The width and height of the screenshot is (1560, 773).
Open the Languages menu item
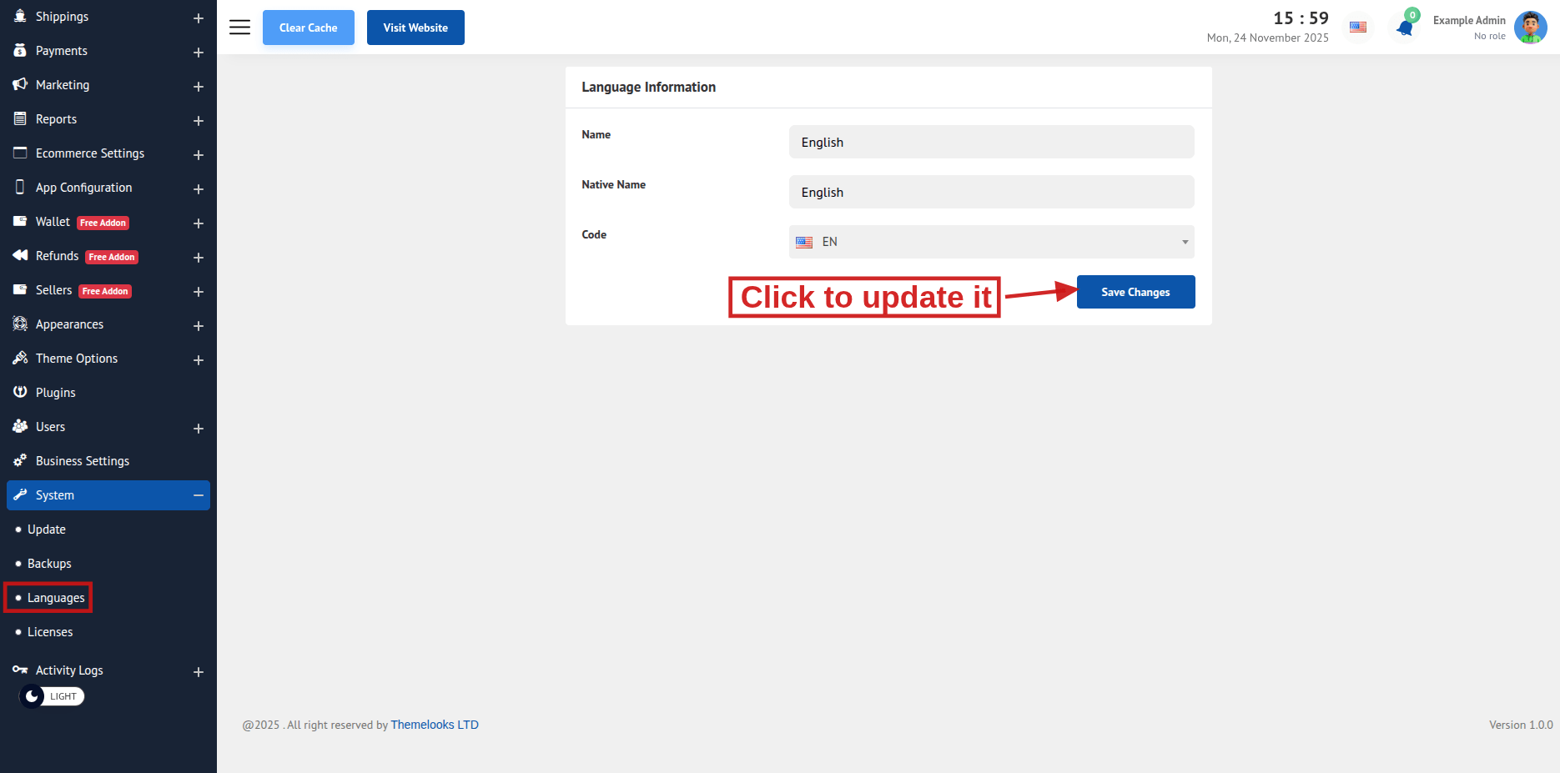[x=56, y=598]
